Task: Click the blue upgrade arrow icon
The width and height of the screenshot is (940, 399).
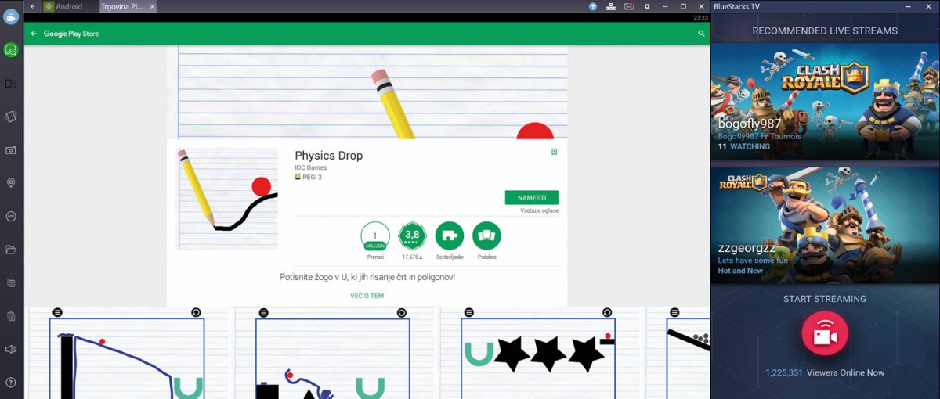Action: click(x=593, y=6)
